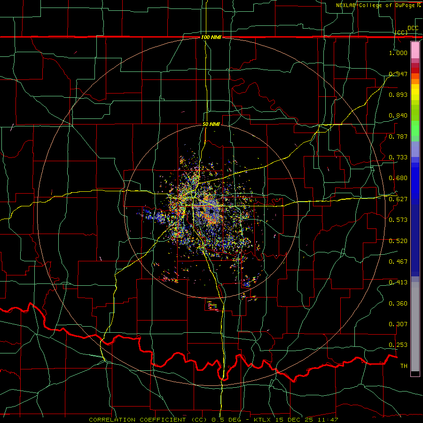This screenshot has height=423, width=423.
Task: Select the 0.627 legend value
Action: coord(398,199)
